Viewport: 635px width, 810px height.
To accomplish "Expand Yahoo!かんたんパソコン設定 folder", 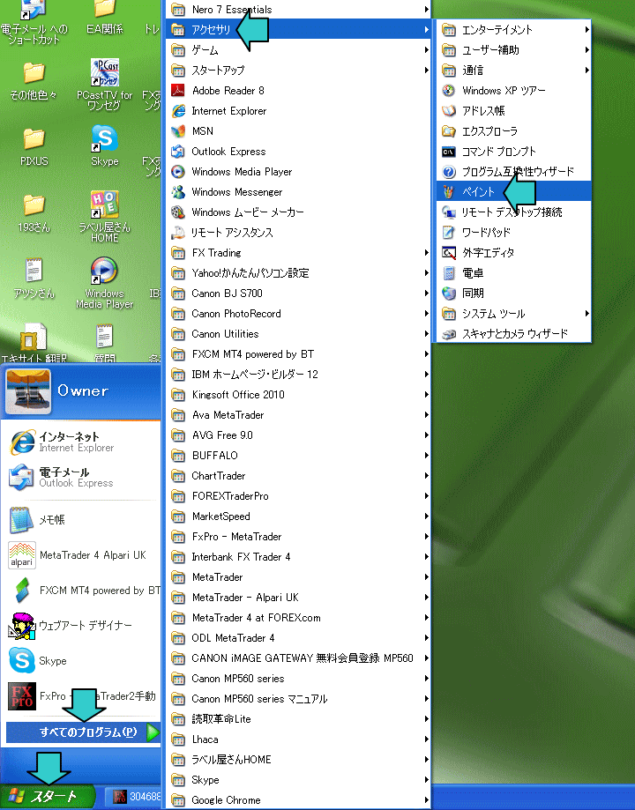I will (x=298, y=272).
